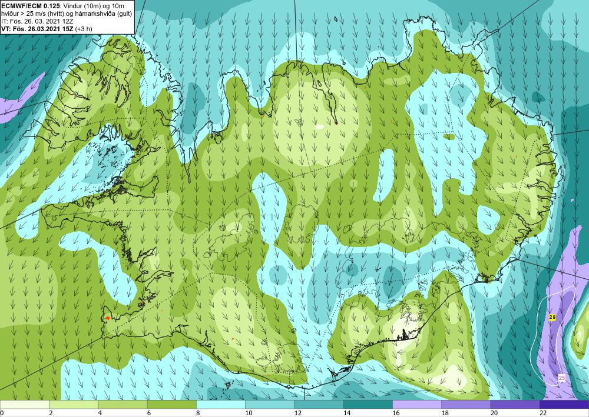Click the yellow 28 maximum gust label

coord(552,317)
